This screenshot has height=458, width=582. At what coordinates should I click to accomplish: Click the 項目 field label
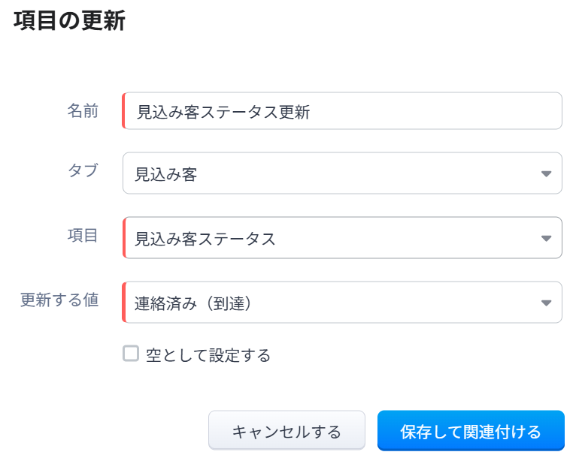[83, 236]
